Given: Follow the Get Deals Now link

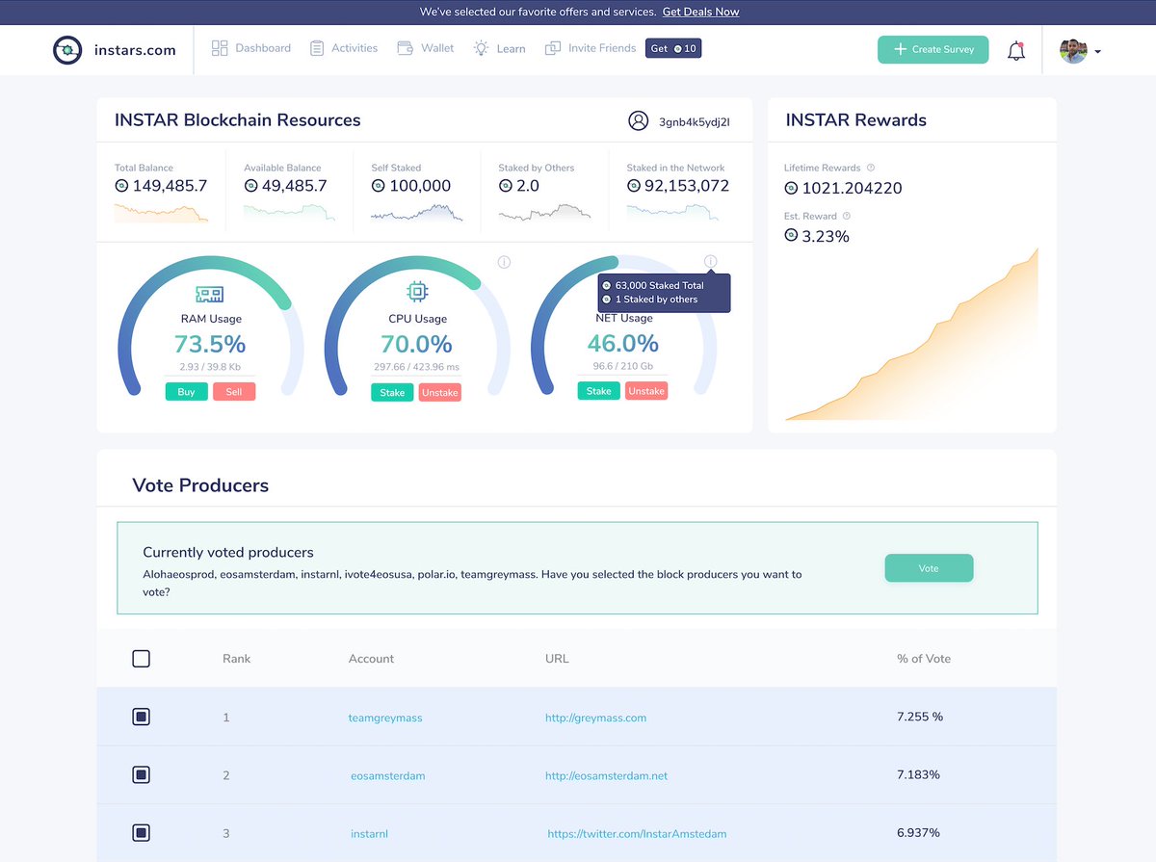Looking at the screenshot, I should (x=700, y=12).
